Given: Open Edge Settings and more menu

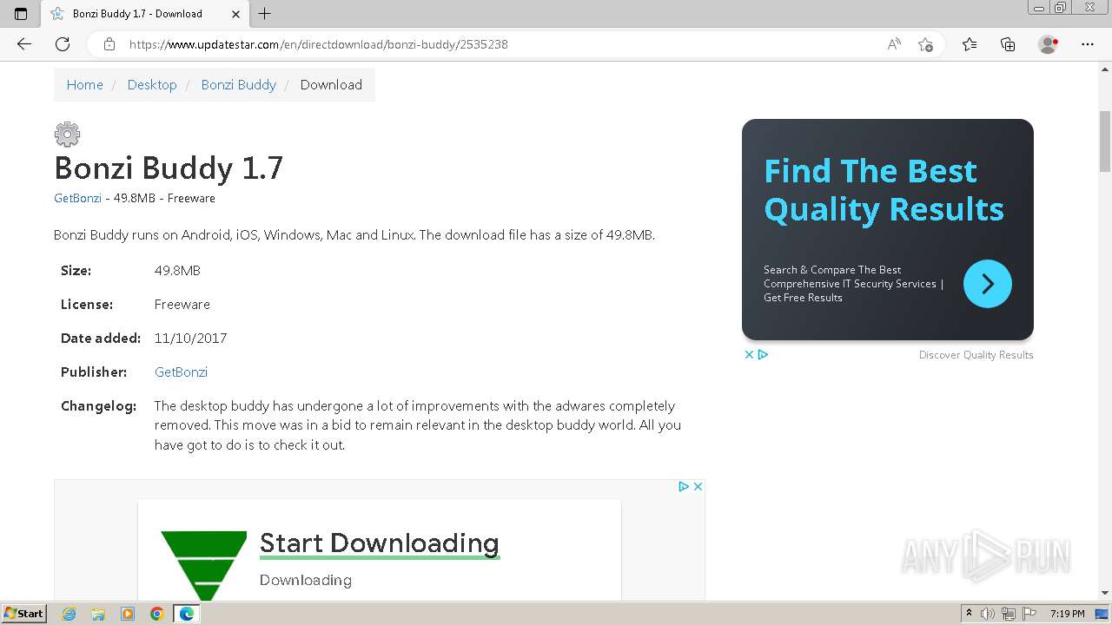Looking at the screenshot, I should pos(1088,44).
